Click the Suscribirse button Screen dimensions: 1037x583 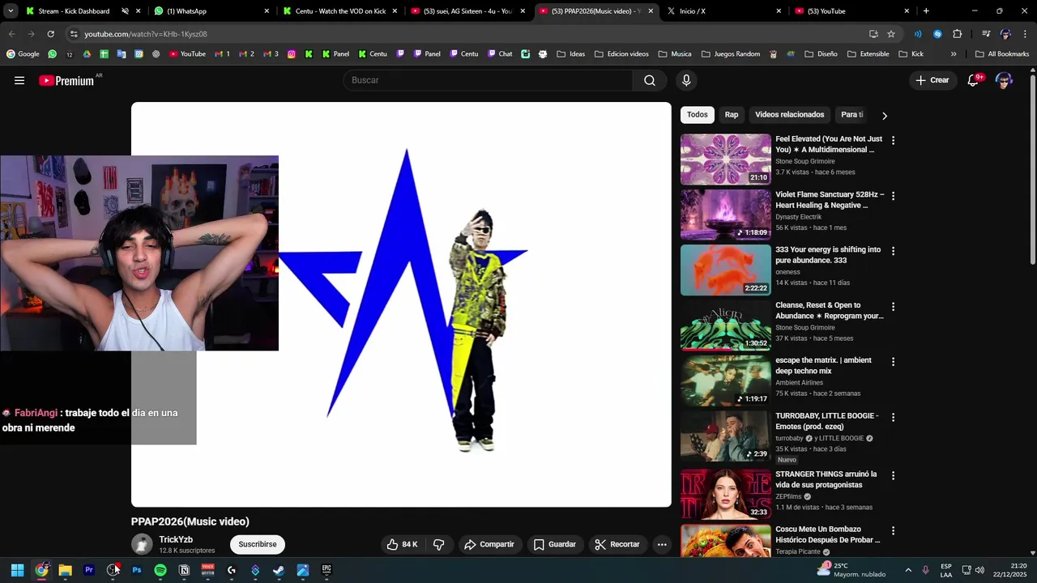258,544
